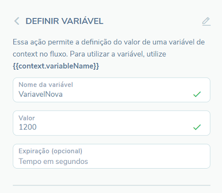Screen dimensions: 222x193
Task: Click the "Para utilizar a variável, utilize" sentence
Action: click(x=118, y=54)
